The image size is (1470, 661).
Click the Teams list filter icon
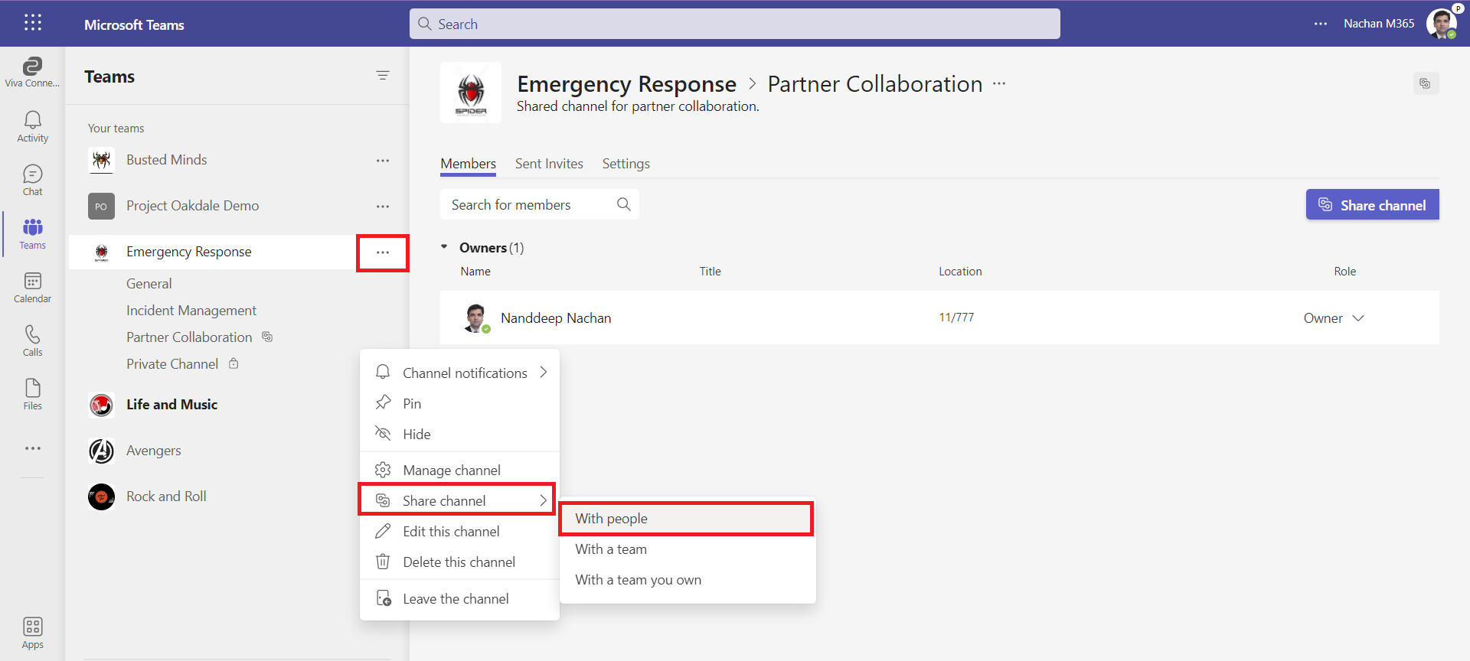pyautogui.click(x=383, y=76)
